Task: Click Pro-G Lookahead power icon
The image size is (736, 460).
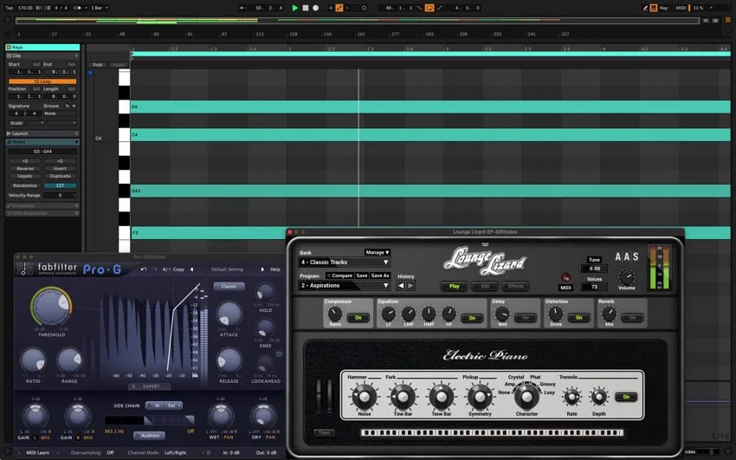Action: [279, 354]
